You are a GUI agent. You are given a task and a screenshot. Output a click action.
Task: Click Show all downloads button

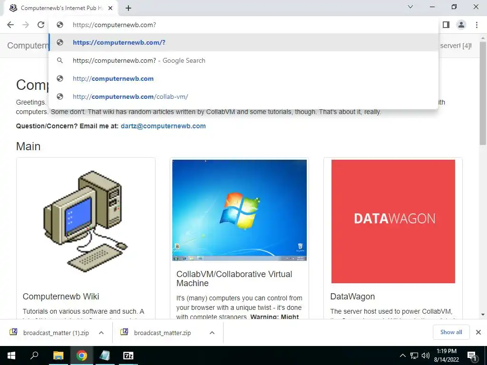(x=451, y=332)
